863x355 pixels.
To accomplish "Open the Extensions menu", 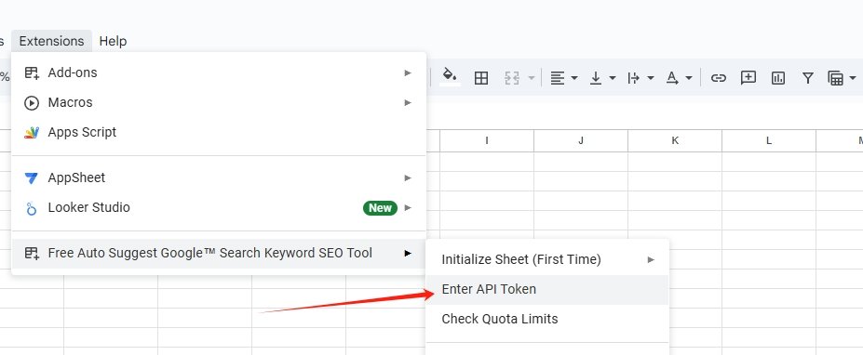I will 51,41.
